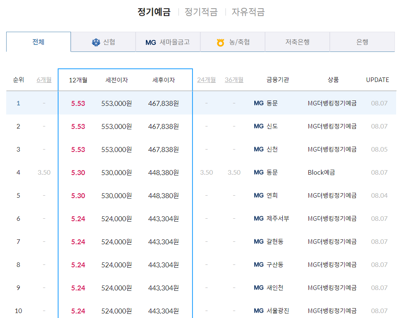The width and height of the screenshot is (399, 318).
Task: Click MG logo beside 구산동
Action: click(259, 265)
